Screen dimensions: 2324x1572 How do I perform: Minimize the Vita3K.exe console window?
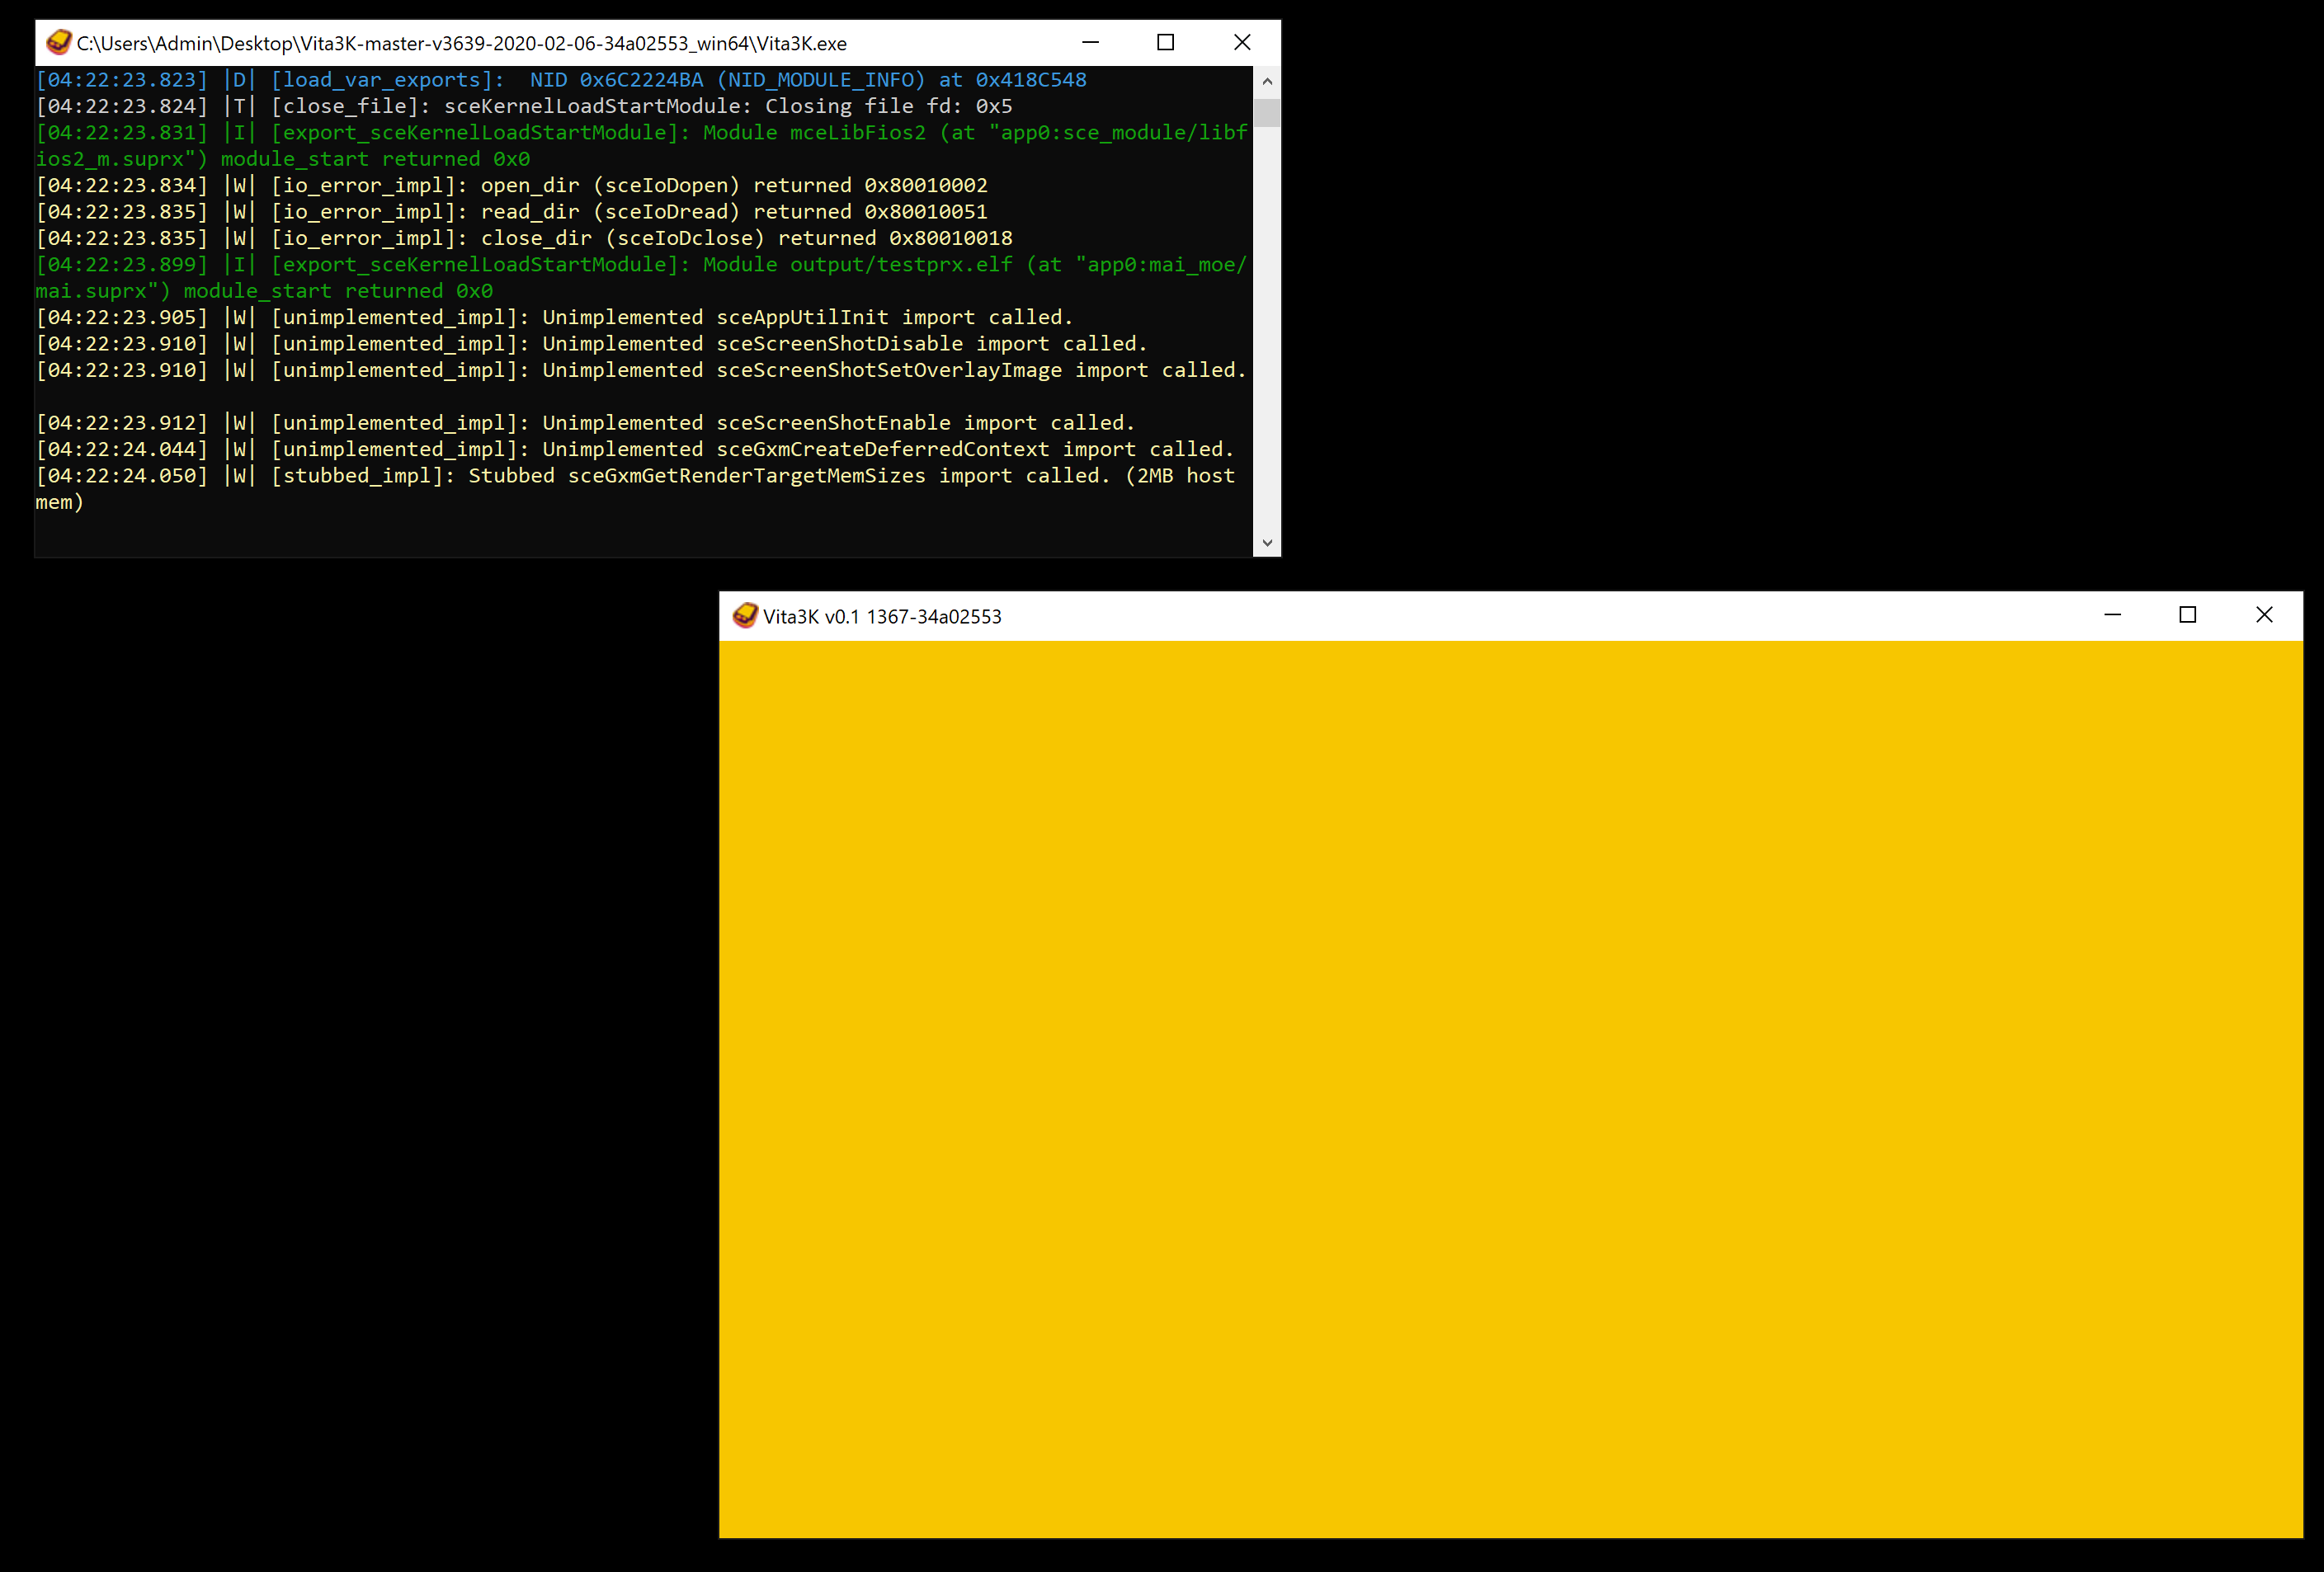coord(1090,42)
